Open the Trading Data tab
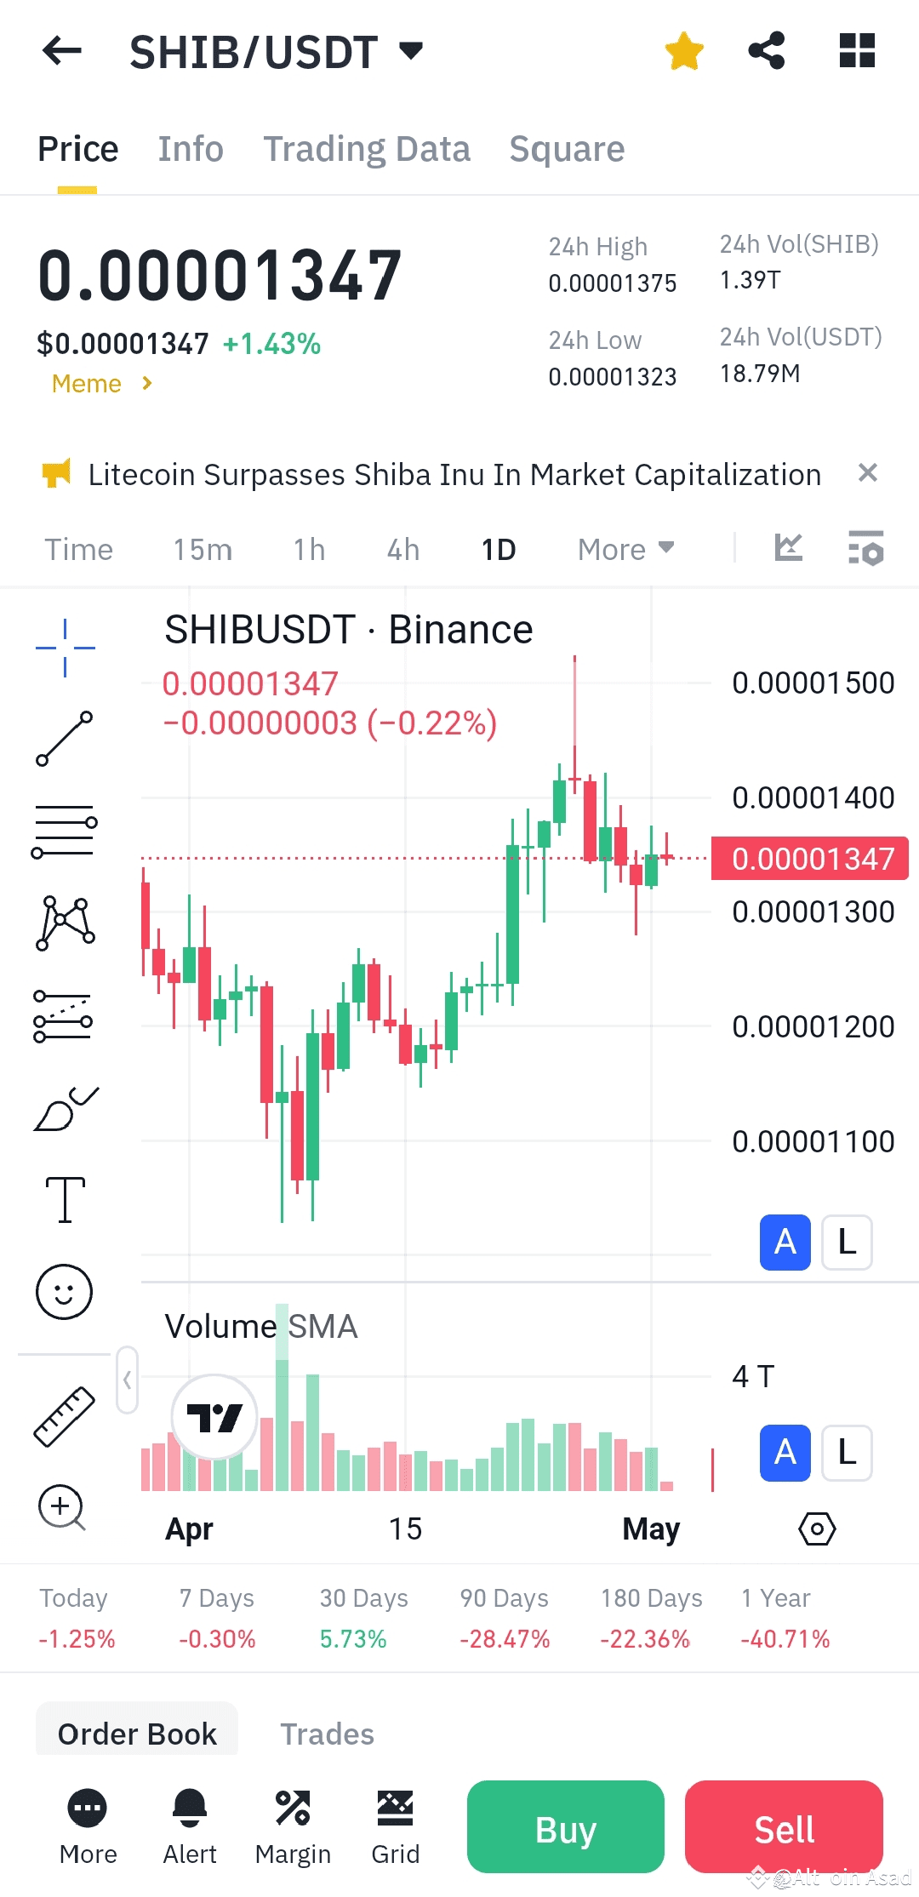Viewport: 919px width, 1897px height. coord(366,149)
